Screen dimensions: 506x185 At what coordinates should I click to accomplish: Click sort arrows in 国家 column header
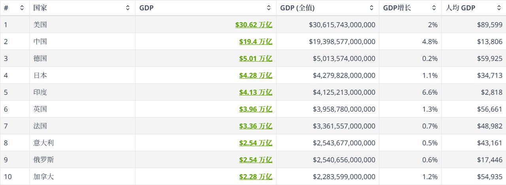[128, 8]
